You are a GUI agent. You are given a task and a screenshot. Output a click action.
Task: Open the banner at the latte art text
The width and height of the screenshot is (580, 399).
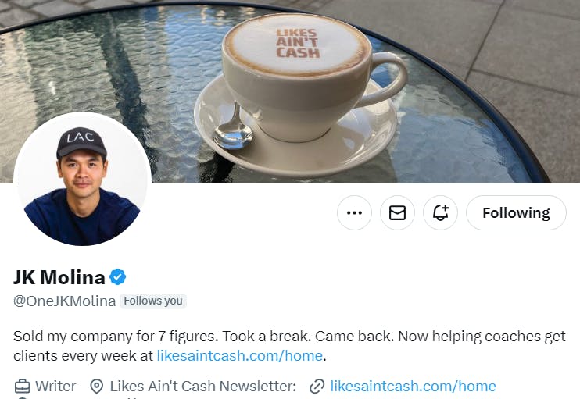(x=297, y=43)
